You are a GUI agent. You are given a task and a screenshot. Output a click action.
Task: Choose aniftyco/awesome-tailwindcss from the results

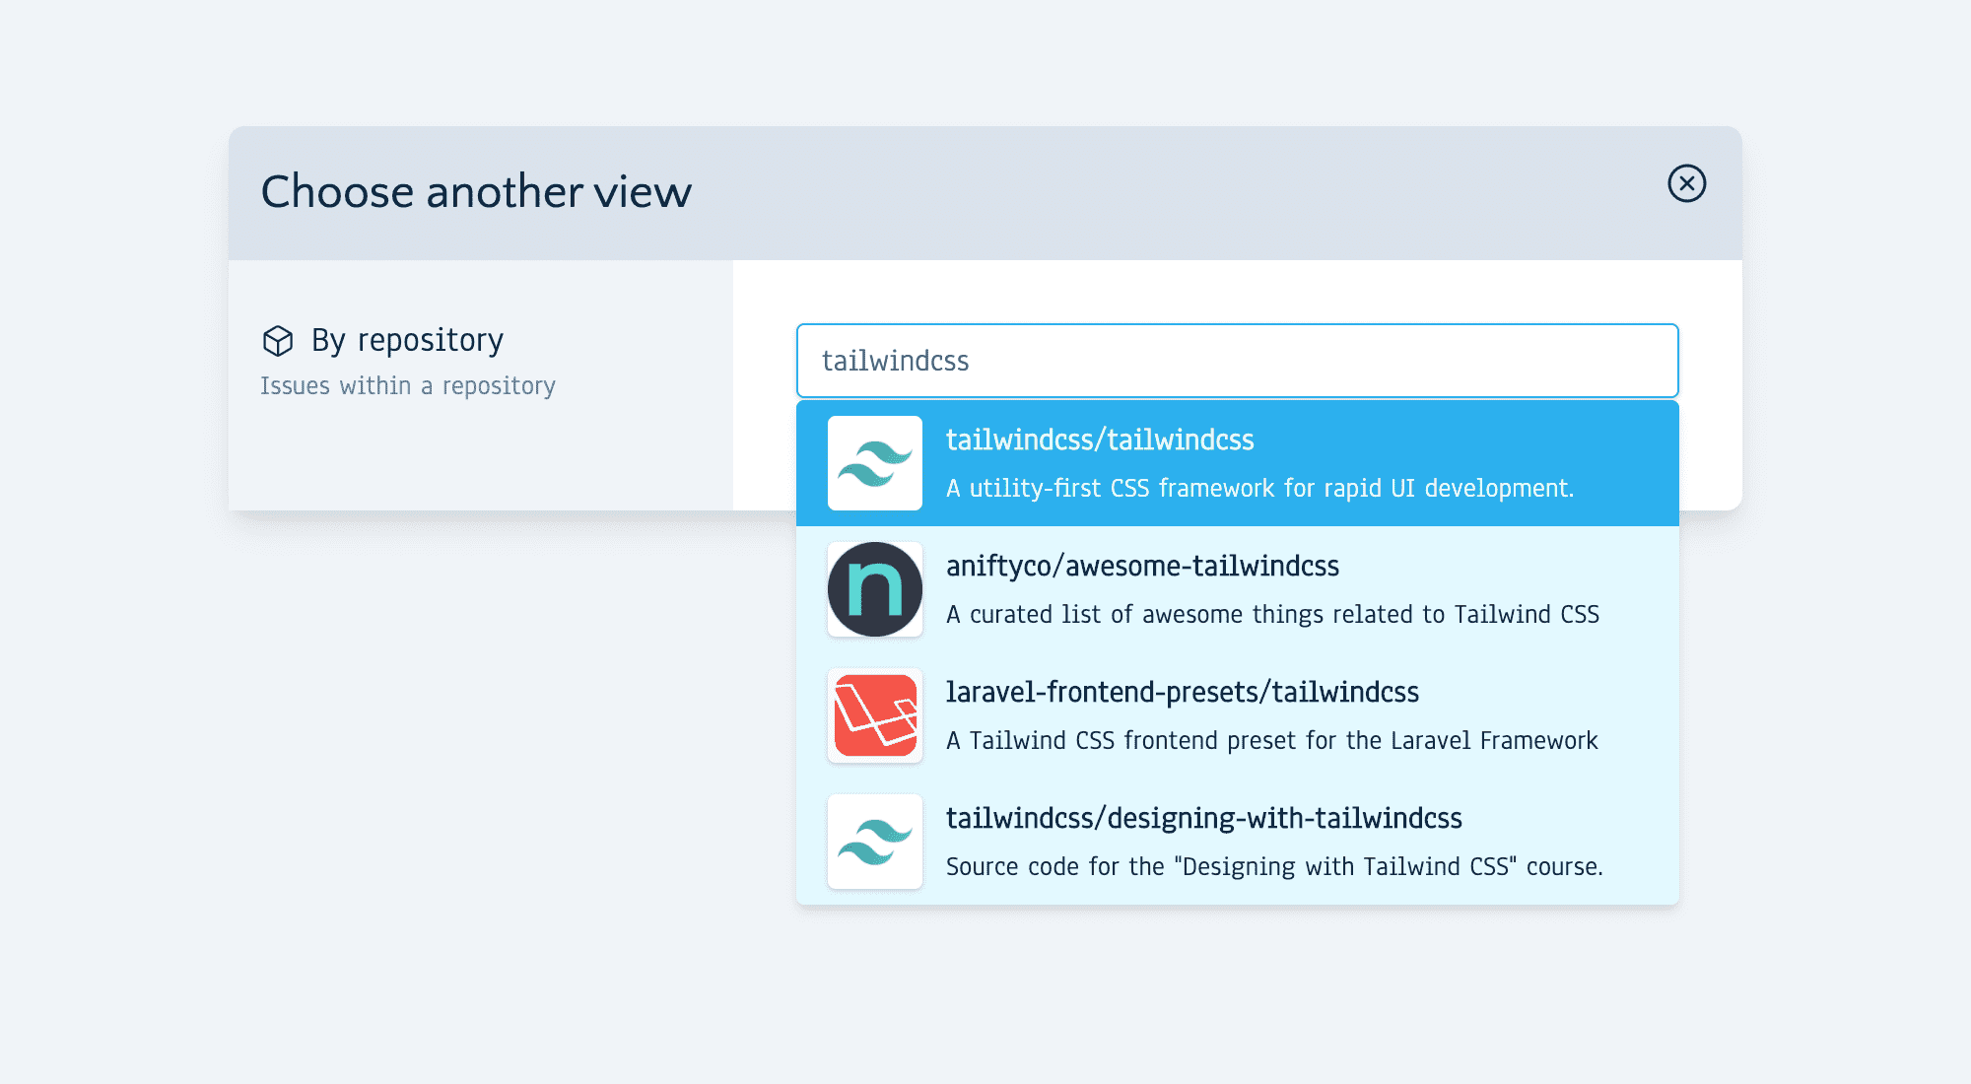tap(1142, 566)
